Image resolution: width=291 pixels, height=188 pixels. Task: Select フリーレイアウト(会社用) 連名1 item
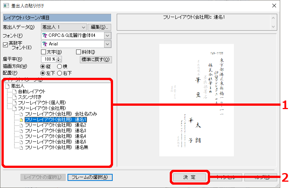(x=56, y=120)
